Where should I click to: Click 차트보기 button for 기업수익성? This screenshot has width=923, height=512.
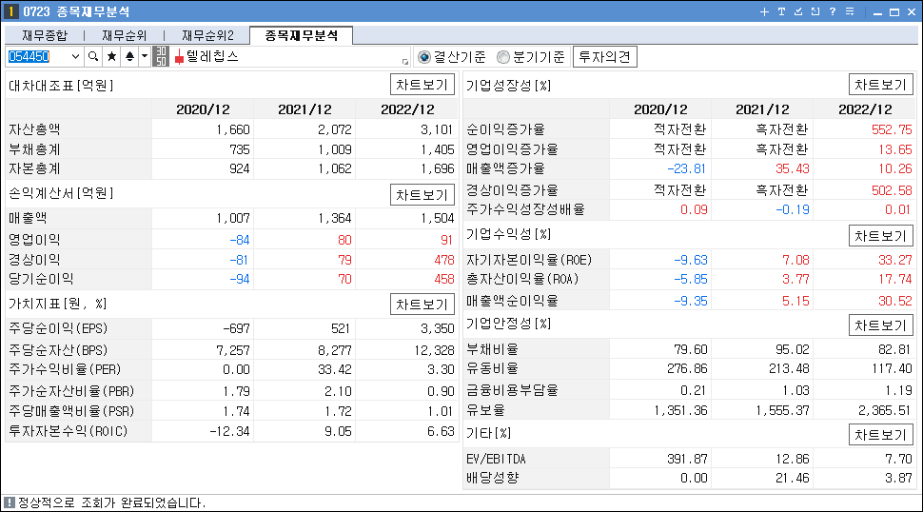point(880,236)
